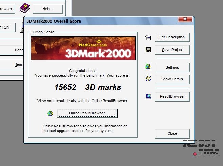Viewport: 223px width, 166px height.
Task: Click the Help... button in the background window
Action: [47, 9]
